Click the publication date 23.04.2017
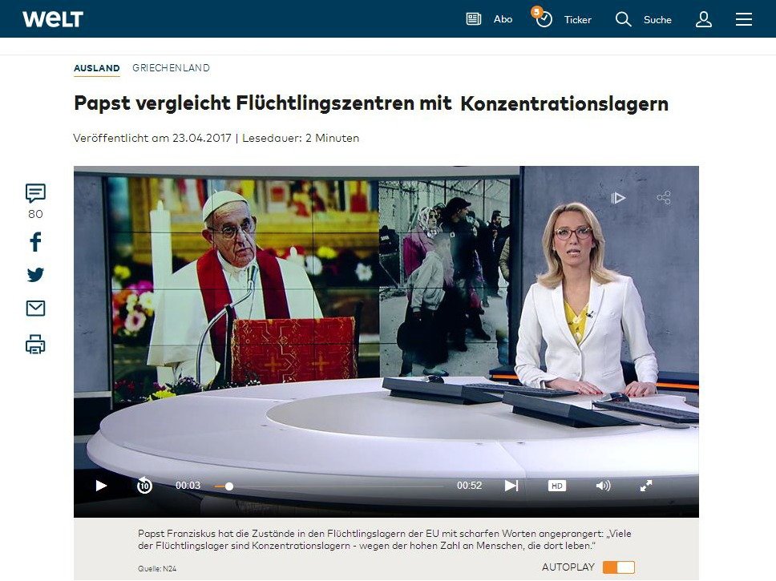The width and height of the screenshot is (776, 581). point(201,138)
